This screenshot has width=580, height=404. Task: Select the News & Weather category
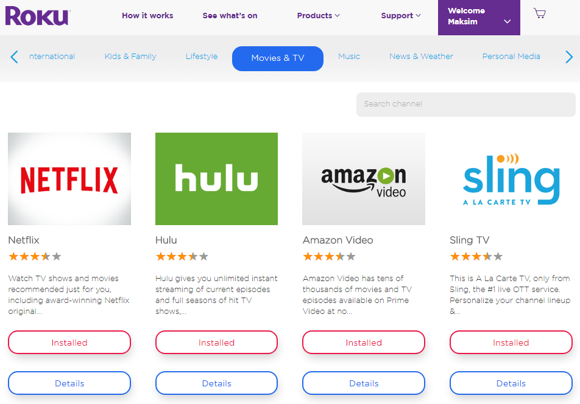[x=421, y=57]
